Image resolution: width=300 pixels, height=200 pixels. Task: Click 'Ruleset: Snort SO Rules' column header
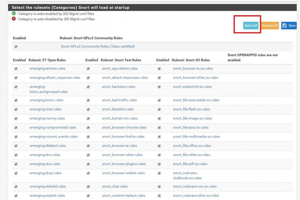pyautogui.click(x=191, y=60)
